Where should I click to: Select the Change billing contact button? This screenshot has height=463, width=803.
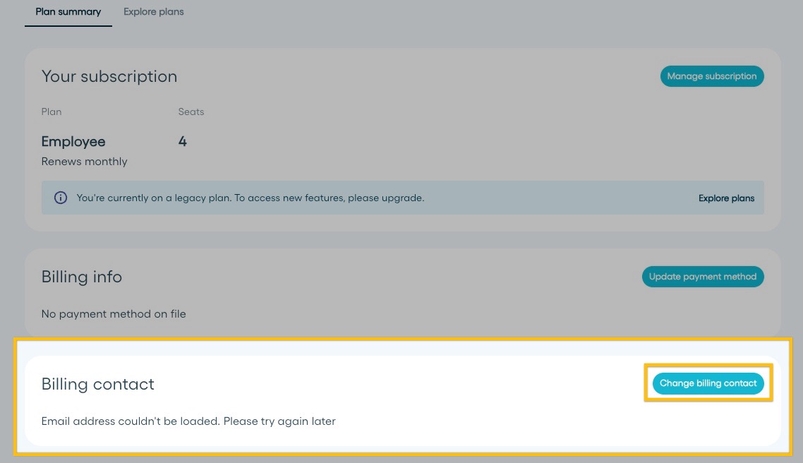tap(708, 383)
